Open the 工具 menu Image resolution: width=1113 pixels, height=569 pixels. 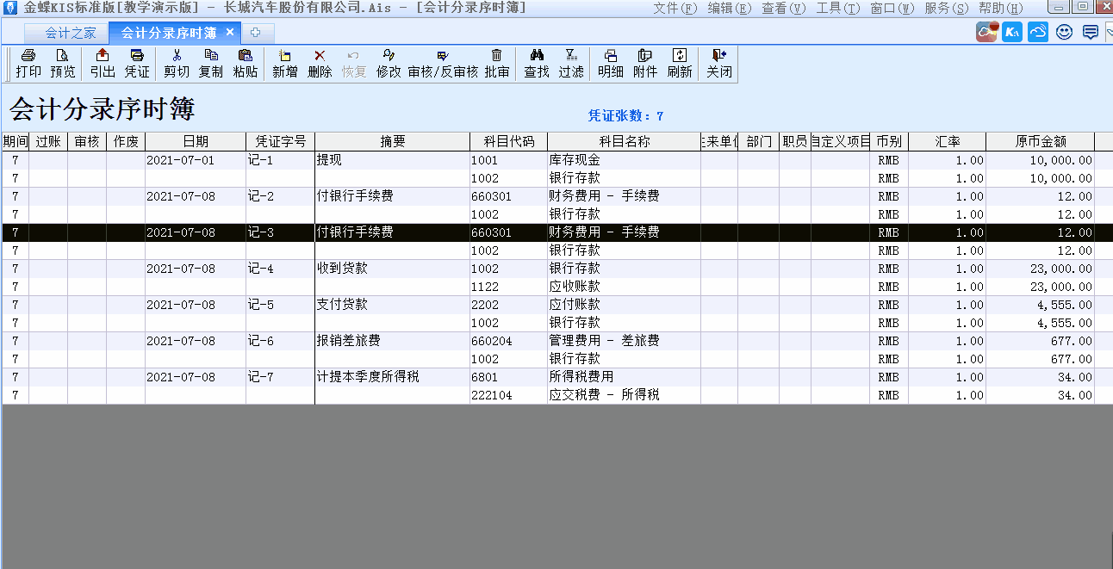[837, 8]
